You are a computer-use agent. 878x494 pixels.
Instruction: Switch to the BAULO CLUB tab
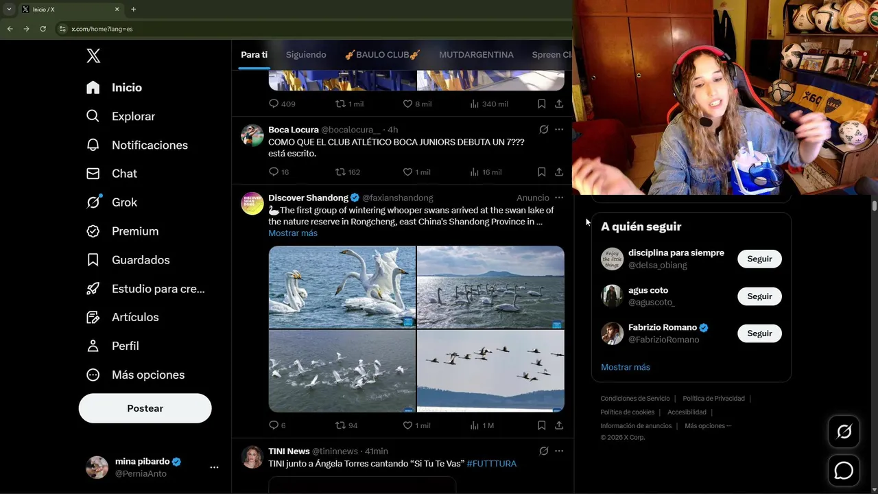click(382, 55)
